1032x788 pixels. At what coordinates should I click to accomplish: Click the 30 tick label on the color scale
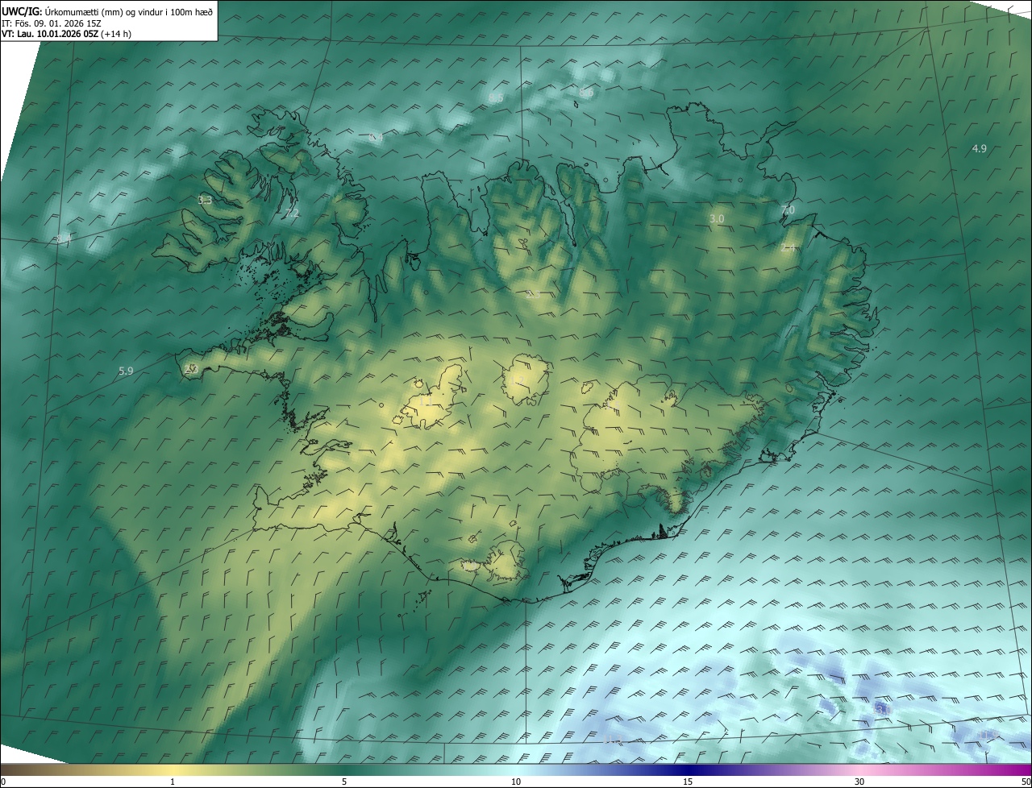(x=859, y=782)
